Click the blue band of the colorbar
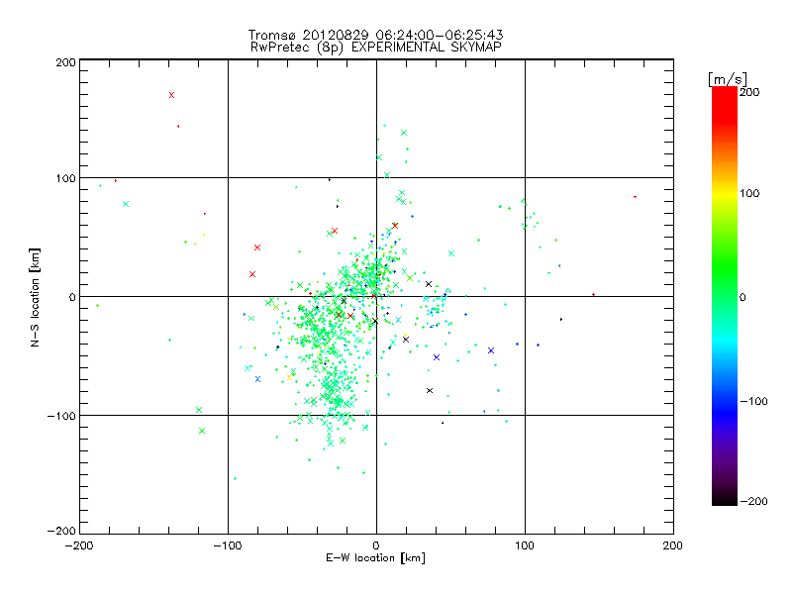The width and height of the screenshot is (792, 594). pyautogui.click(x=725, y=412)
